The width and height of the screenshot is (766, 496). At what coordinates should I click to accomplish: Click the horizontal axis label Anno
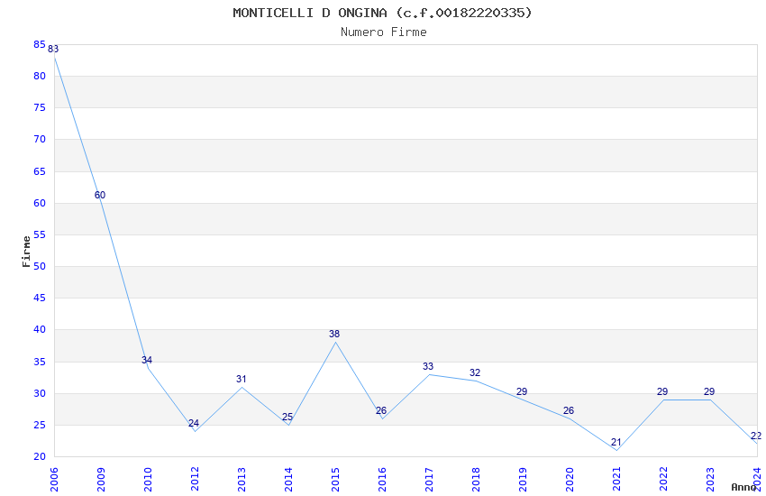point(743,487)
